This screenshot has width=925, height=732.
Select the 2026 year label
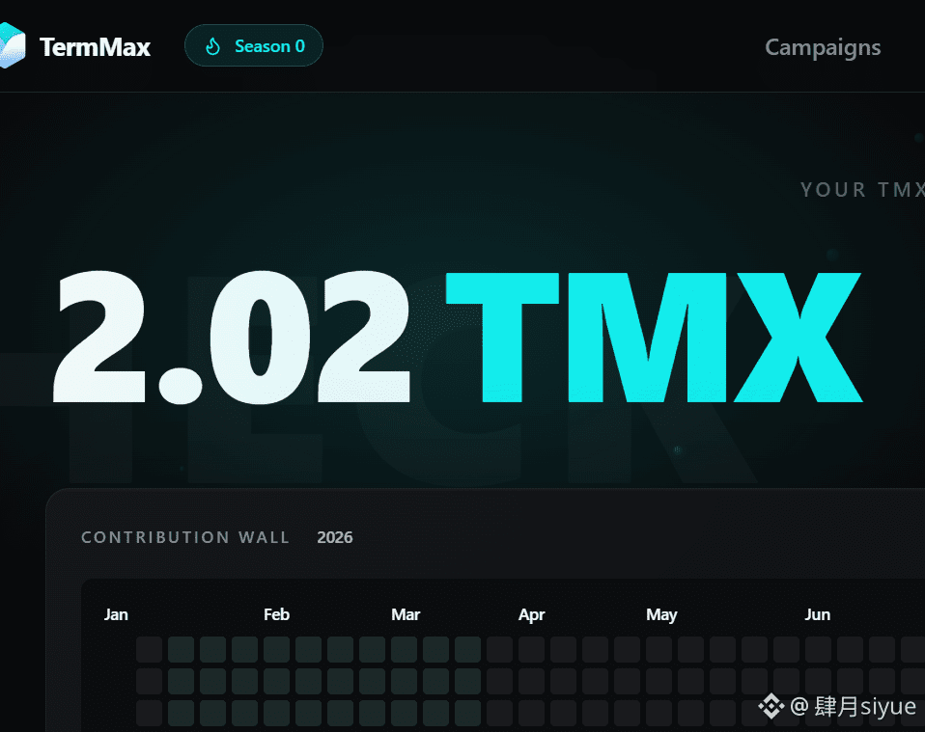point(334,537)
